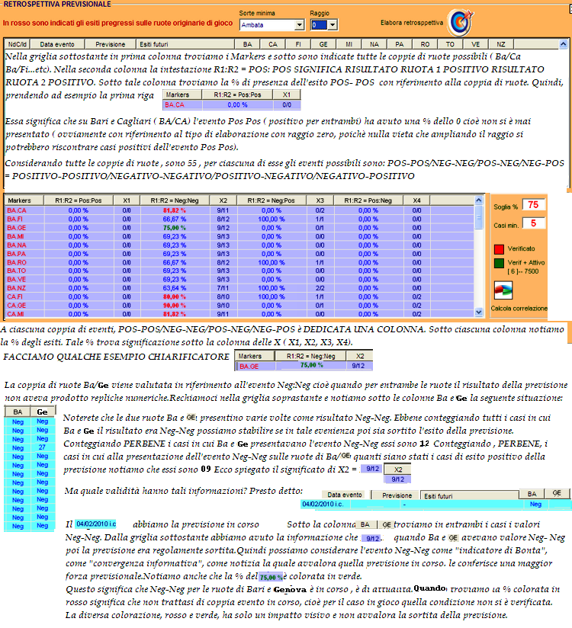Click the green Verif + Attivo swatch
572x628 pixels.
499,263
